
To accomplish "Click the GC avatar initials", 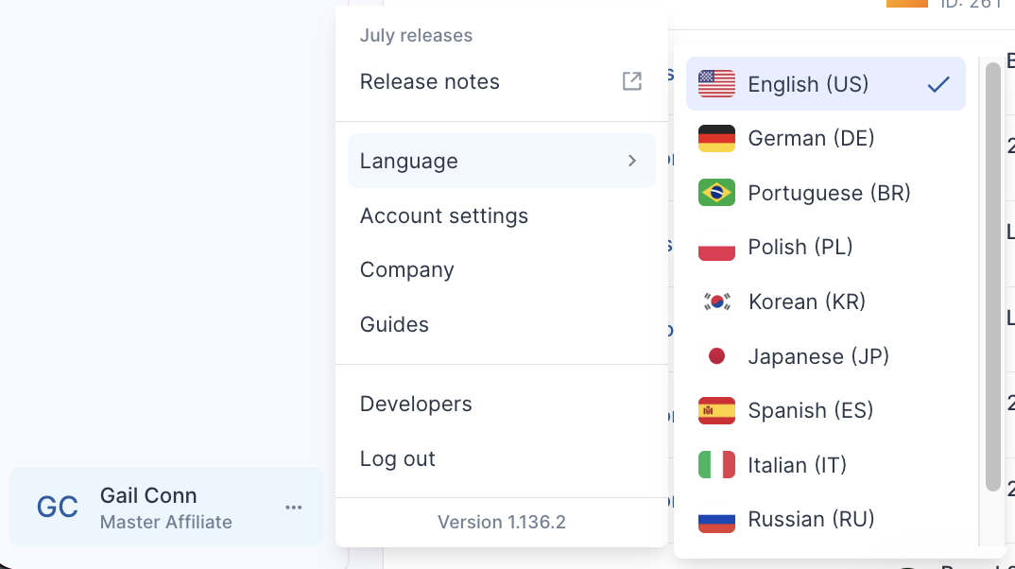I will coord(58,508).
